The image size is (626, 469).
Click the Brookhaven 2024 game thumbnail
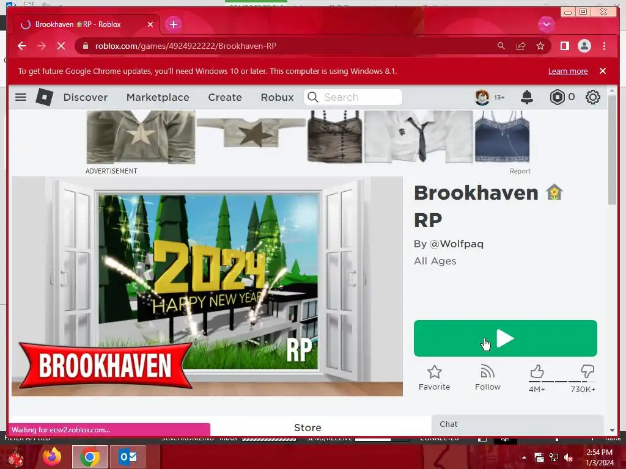coord(207,286)
